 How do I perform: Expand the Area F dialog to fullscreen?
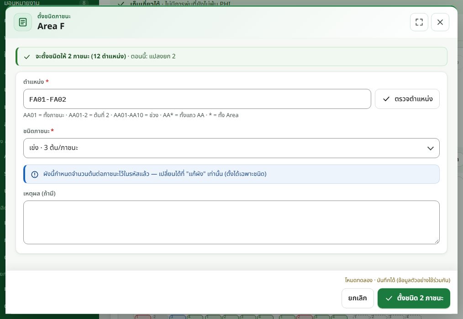click(419, 22)
